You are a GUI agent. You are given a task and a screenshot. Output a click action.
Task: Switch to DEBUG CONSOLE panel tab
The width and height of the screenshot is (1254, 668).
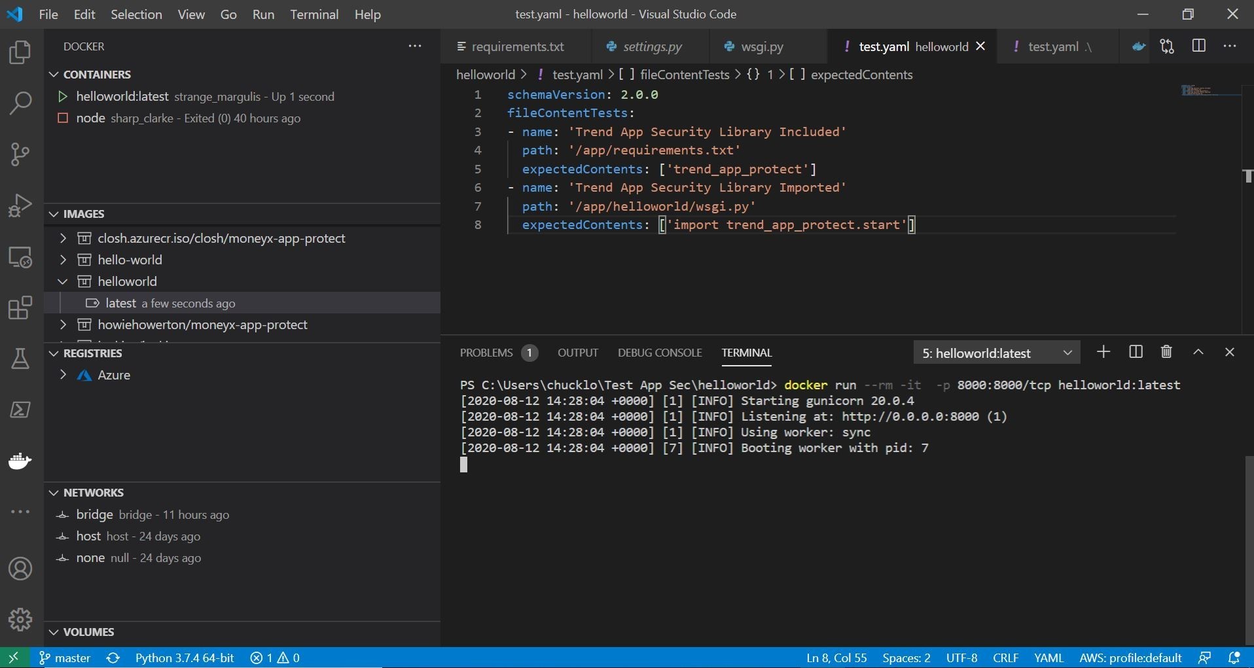click(660, 353)
